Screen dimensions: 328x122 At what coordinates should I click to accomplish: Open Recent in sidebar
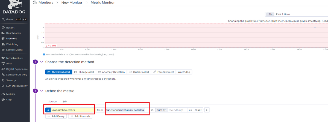8,27
